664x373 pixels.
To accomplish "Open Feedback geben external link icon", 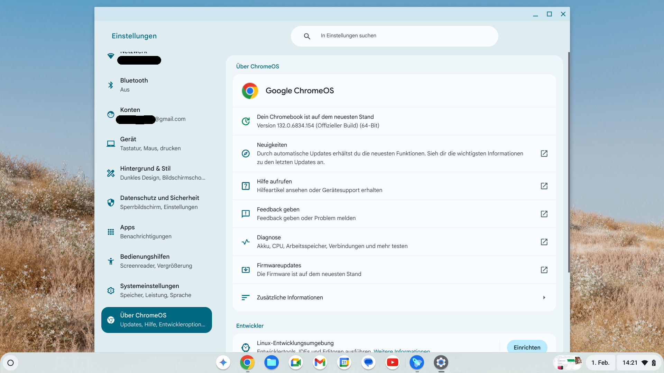I will [544, 214].
